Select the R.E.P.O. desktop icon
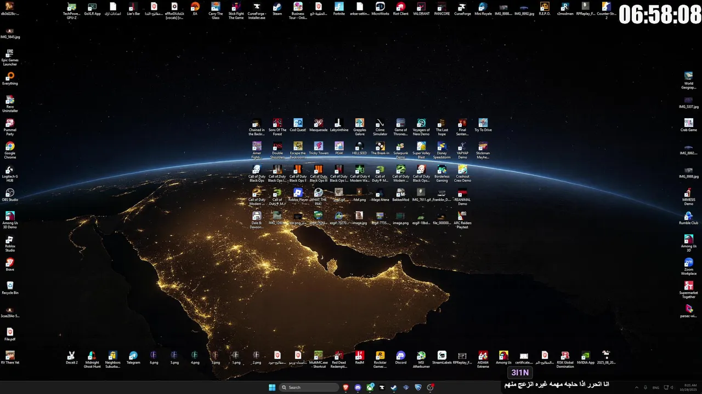The image size is (702, 394). click(x=545, y=9)
